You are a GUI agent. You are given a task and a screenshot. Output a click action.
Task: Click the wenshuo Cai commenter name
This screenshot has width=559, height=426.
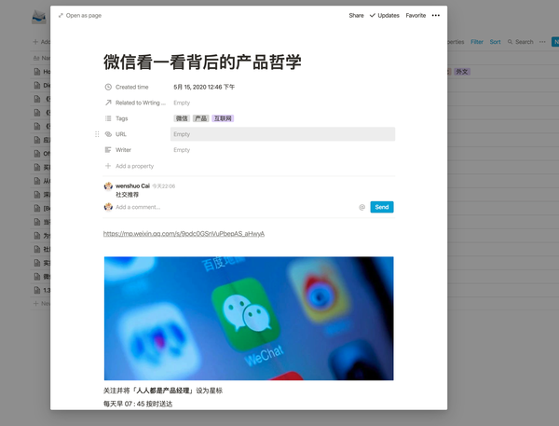132,186
